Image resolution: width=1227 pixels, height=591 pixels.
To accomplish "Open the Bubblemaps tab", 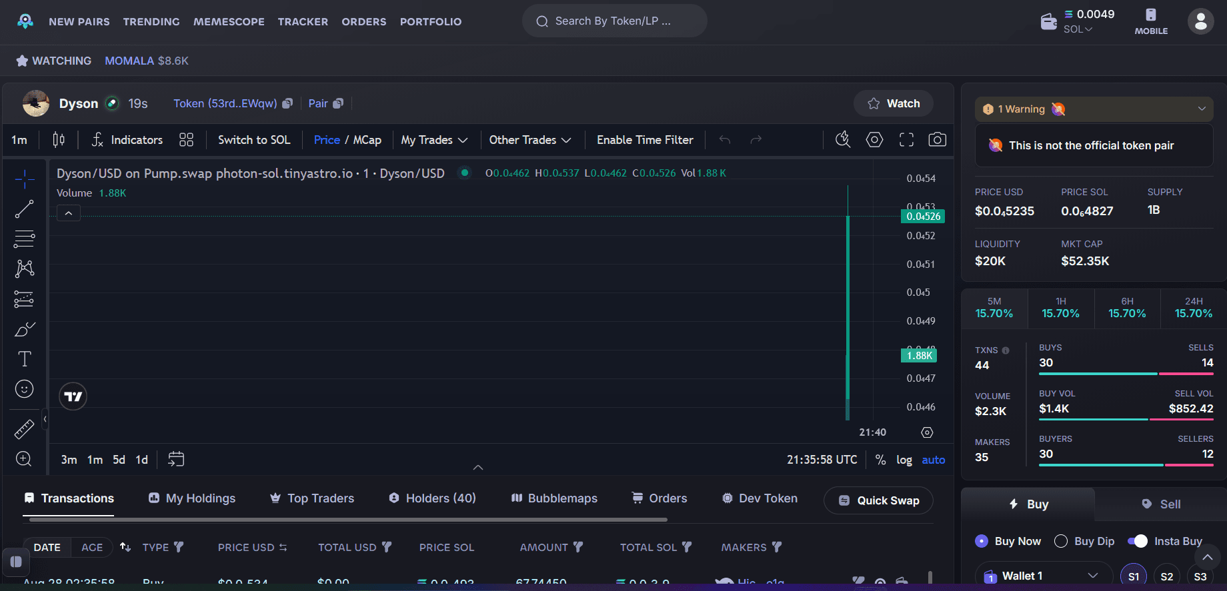I will point(554,498).
